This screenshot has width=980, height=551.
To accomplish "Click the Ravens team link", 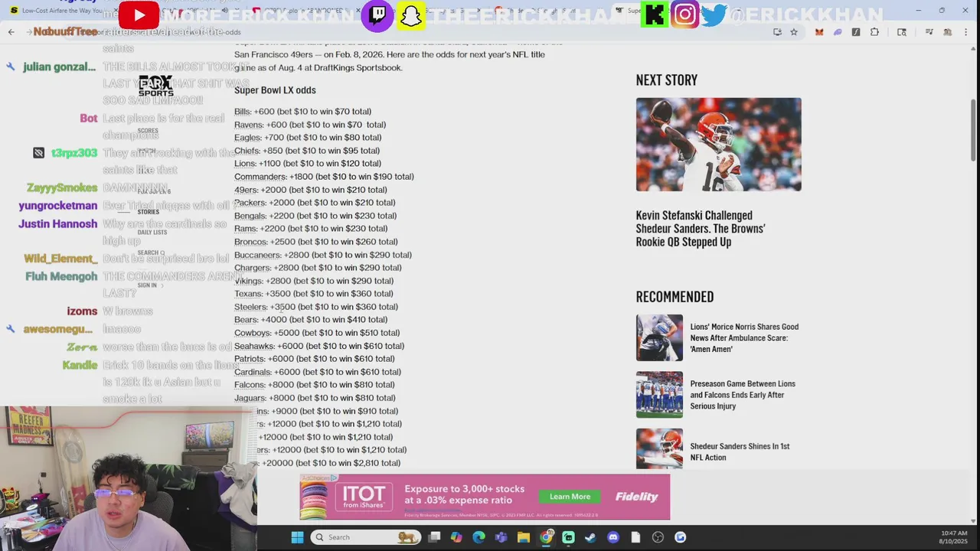I will tap(249, 125).
